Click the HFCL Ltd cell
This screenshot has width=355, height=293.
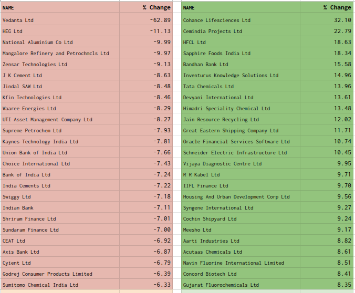241,42
